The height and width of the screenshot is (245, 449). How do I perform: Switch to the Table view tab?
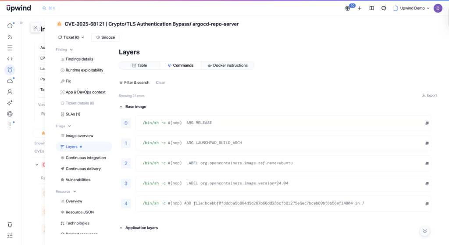click(x=139, y=65)
